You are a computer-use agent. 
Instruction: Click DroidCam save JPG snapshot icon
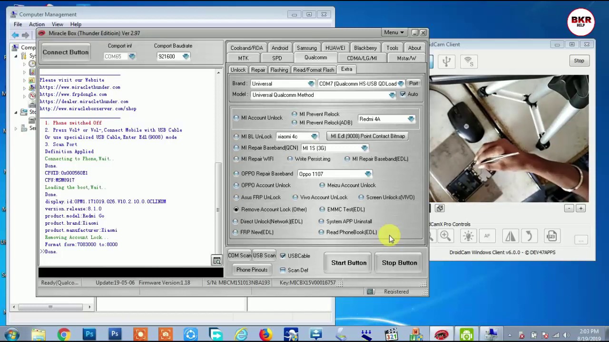pyautogui.click(x=551, y=236)
